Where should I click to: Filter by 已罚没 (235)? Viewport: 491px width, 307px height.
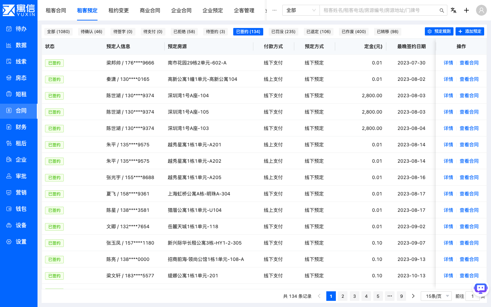pyautogui.click(x=283, y=32)
